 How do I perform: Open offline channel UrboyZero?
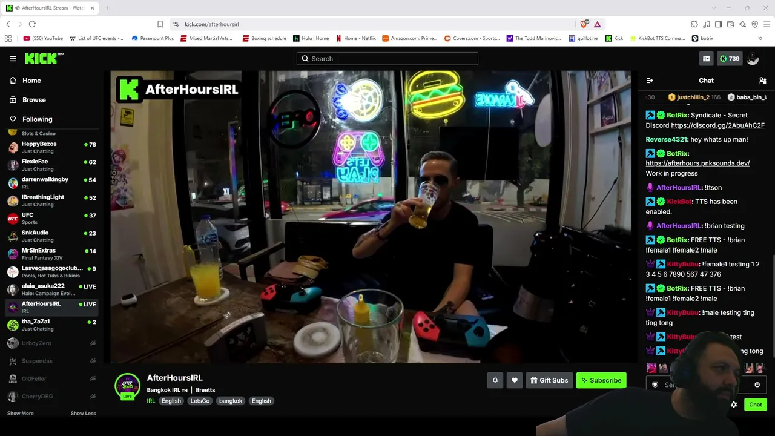pyautogui.click(x=51, y=343)
